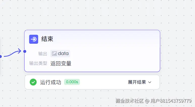Click the 展开结果 text button

tap(137, 82)
